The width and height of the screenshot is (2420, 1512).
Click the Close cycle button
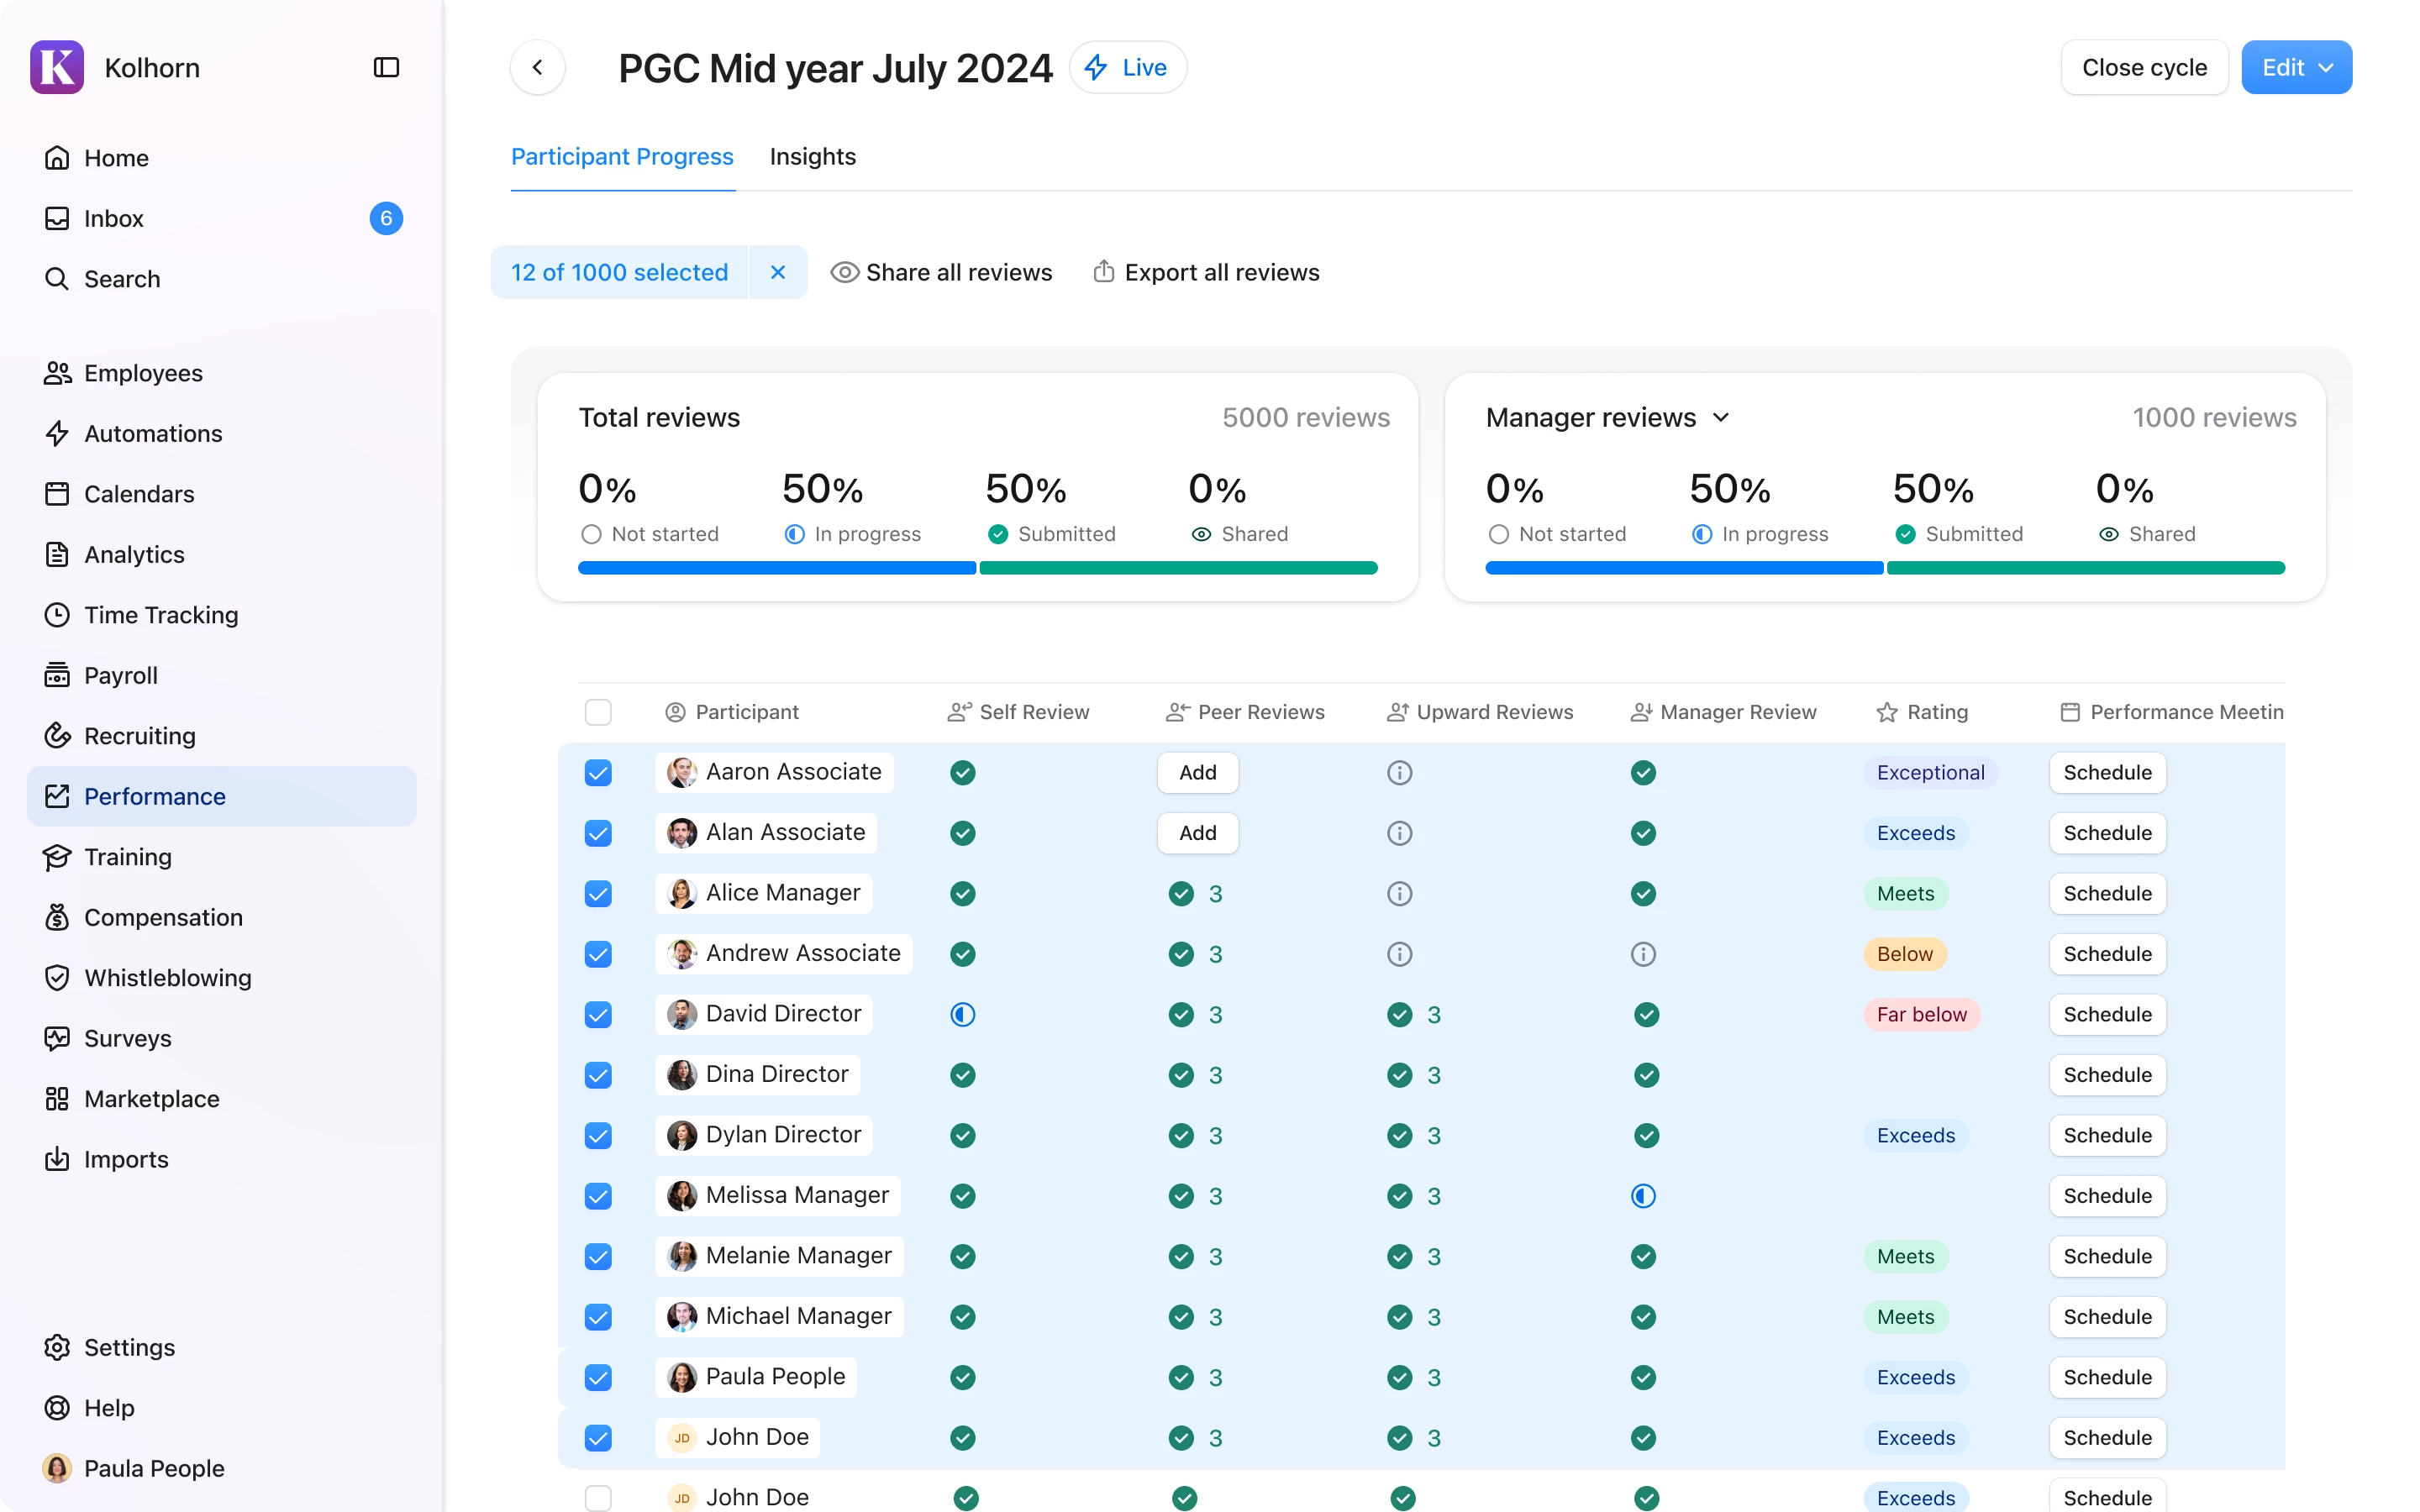(x=2143, y=67)
